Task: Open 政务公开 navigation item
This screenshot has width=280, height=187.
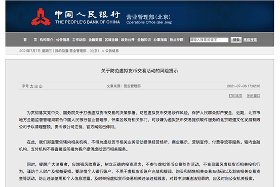Action: (x=128, y=40)
